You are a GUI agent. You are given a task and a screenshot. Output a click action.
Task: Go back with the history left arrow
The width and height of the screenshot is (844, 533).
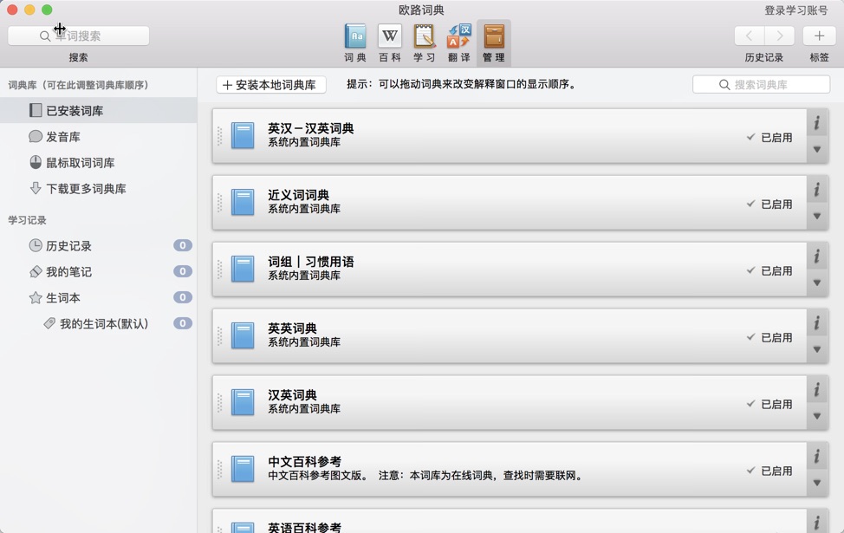tap(750, 36)
